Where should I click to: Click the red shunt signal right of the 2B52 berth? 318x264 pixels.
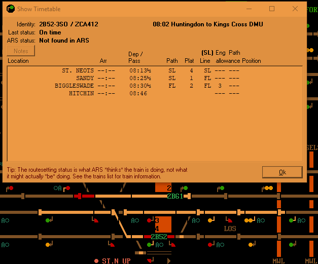pos(172,244)
